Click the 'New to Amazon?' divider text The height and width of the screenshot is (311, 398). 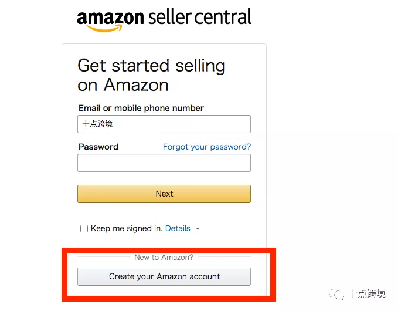point(164,258)
